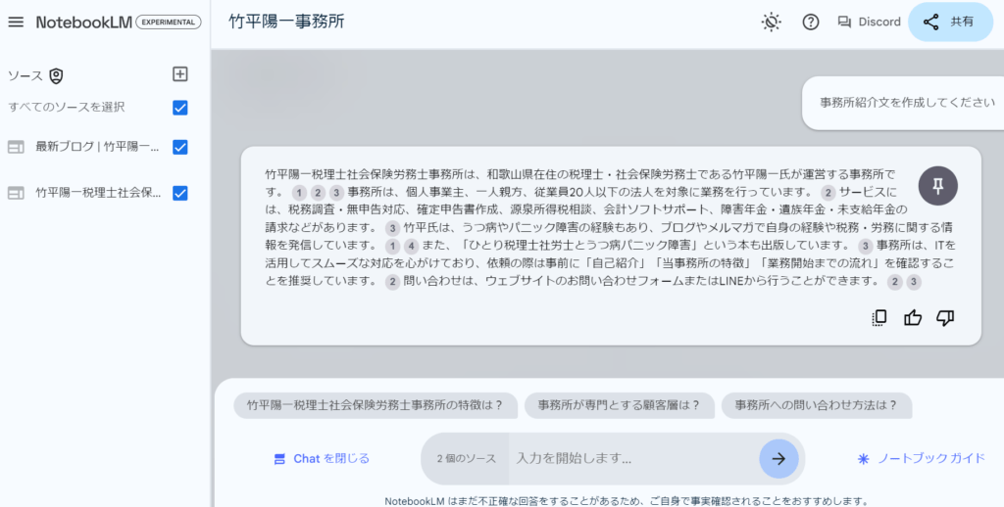Click the source icon for 竹平陽一税理士社会保…
The width and height of the screenshot is (1004, 507).
pos(16,193)
